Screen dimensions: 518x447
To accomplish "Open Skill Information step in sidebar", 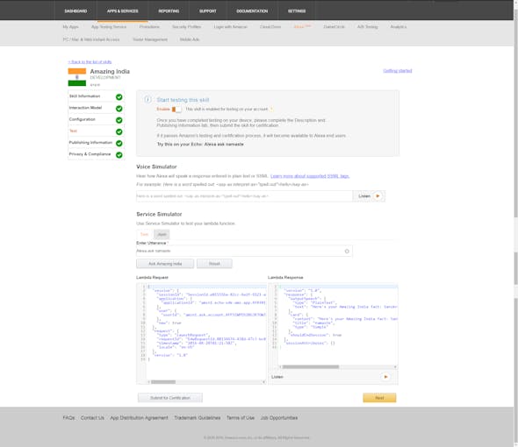I will coord(84,96).
